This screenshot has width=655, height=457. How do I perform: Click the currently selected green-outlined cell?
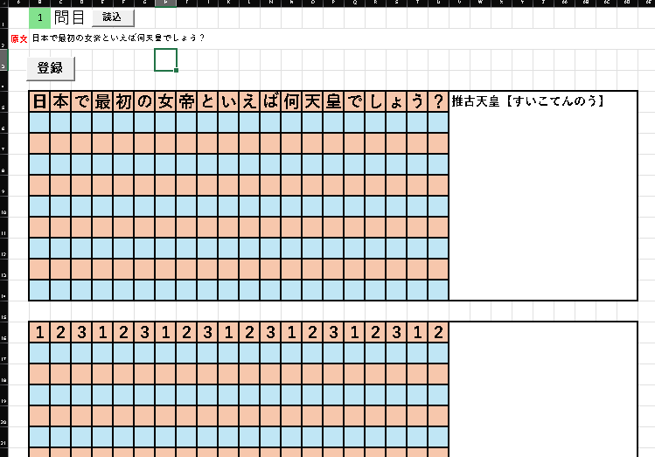click(165, 59)
